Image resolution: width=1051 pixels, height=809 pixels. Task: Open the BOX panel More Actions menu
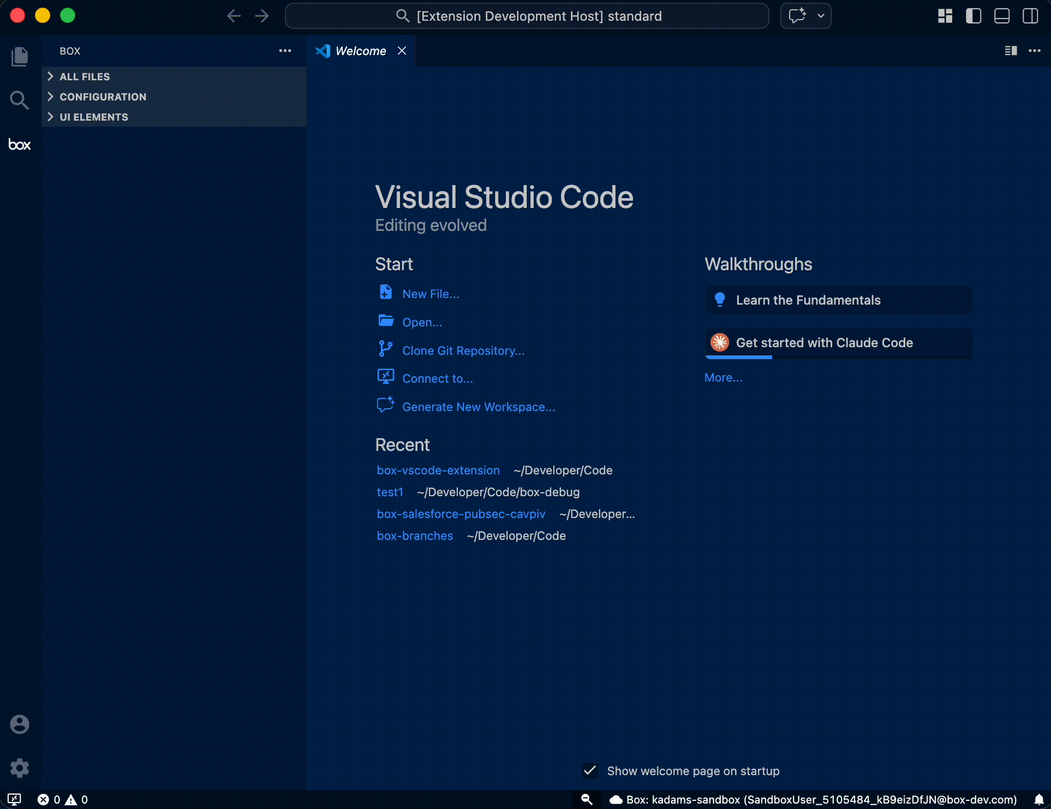tap(285, 51)
